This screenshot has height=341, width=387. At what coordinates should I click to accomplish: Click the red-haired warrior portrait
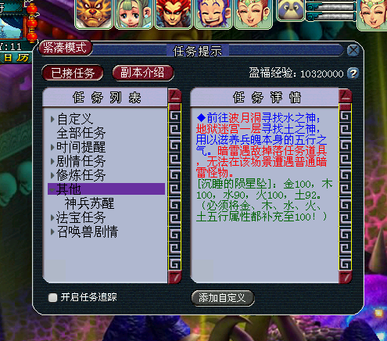[174, 13]
